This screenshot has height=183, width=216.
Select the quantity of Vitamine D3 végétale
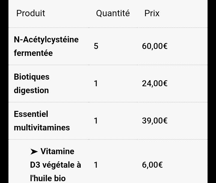[x=96, y=165]
